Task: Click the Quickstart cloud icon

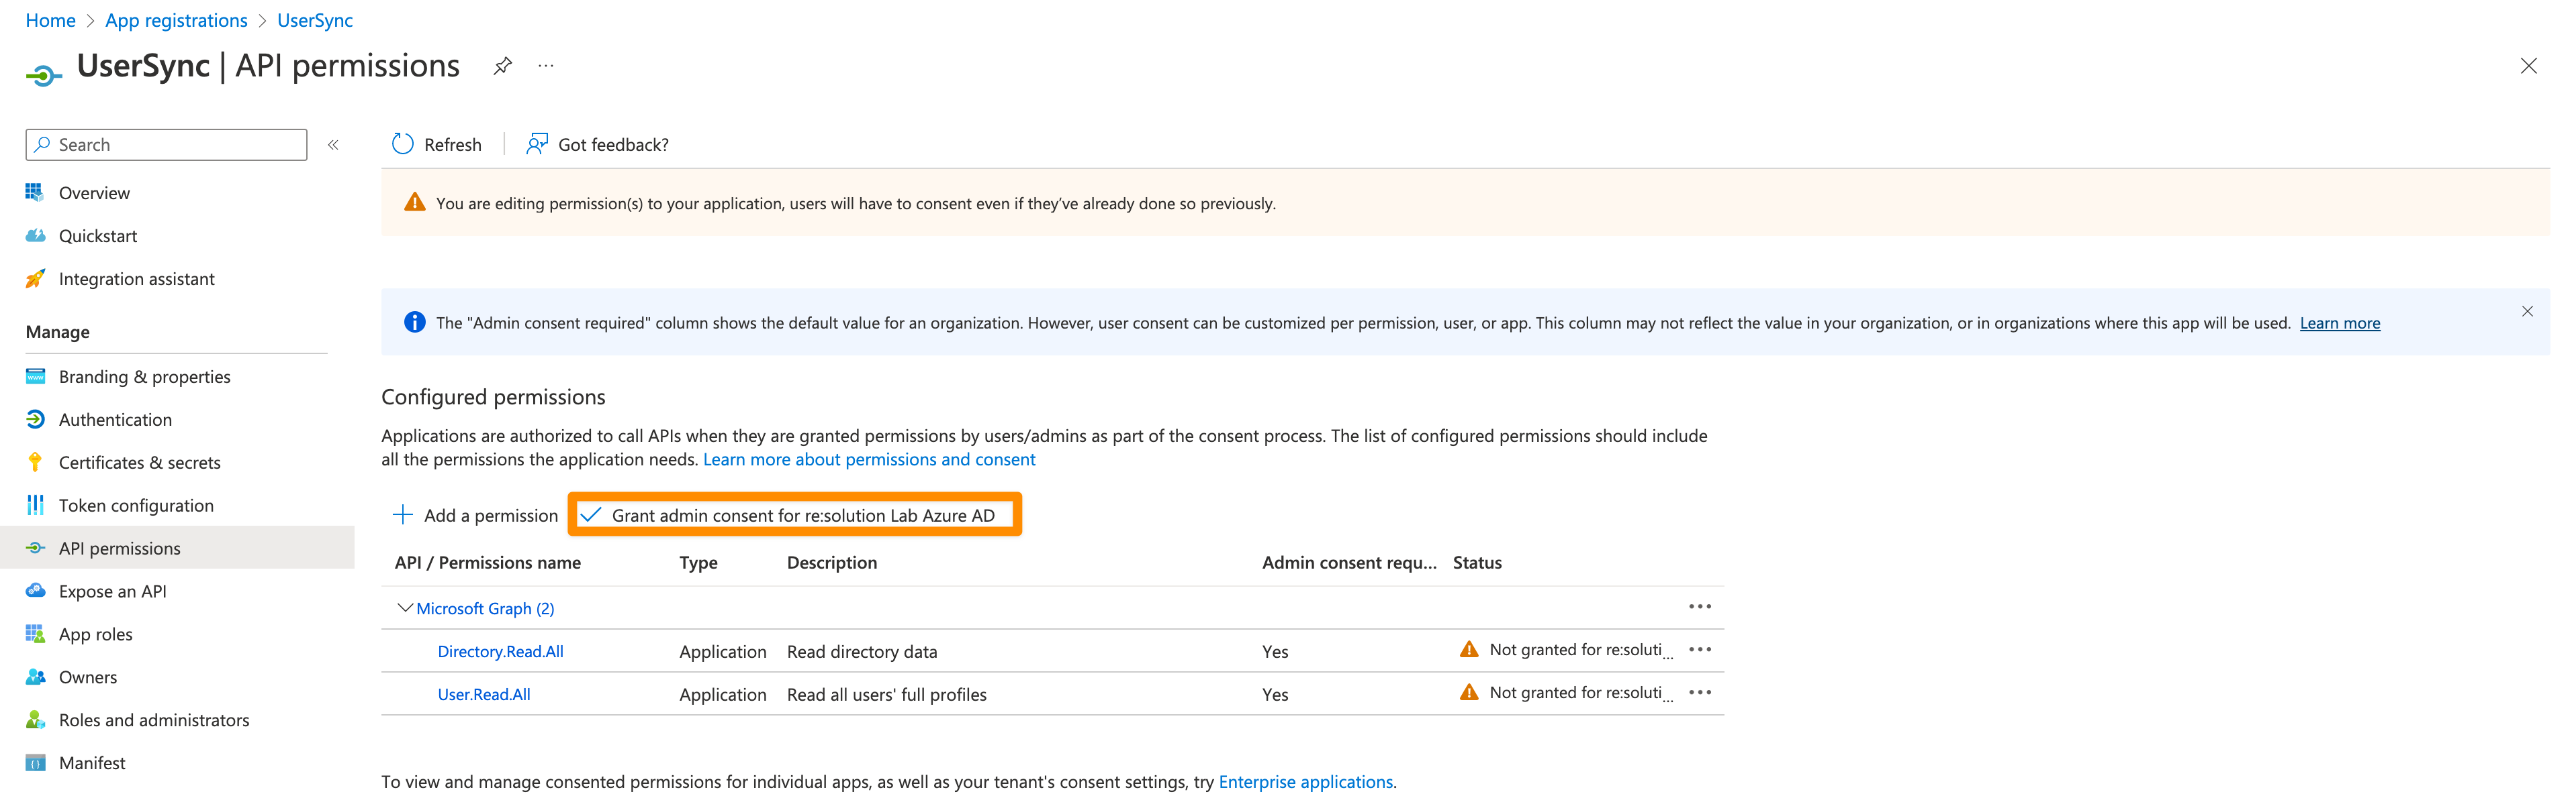Action: (35, 235)
